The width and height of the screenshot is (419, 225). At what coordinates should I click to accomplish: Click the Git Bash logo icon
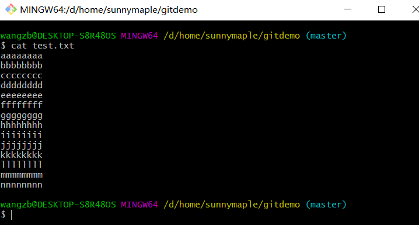click(11, 9)
